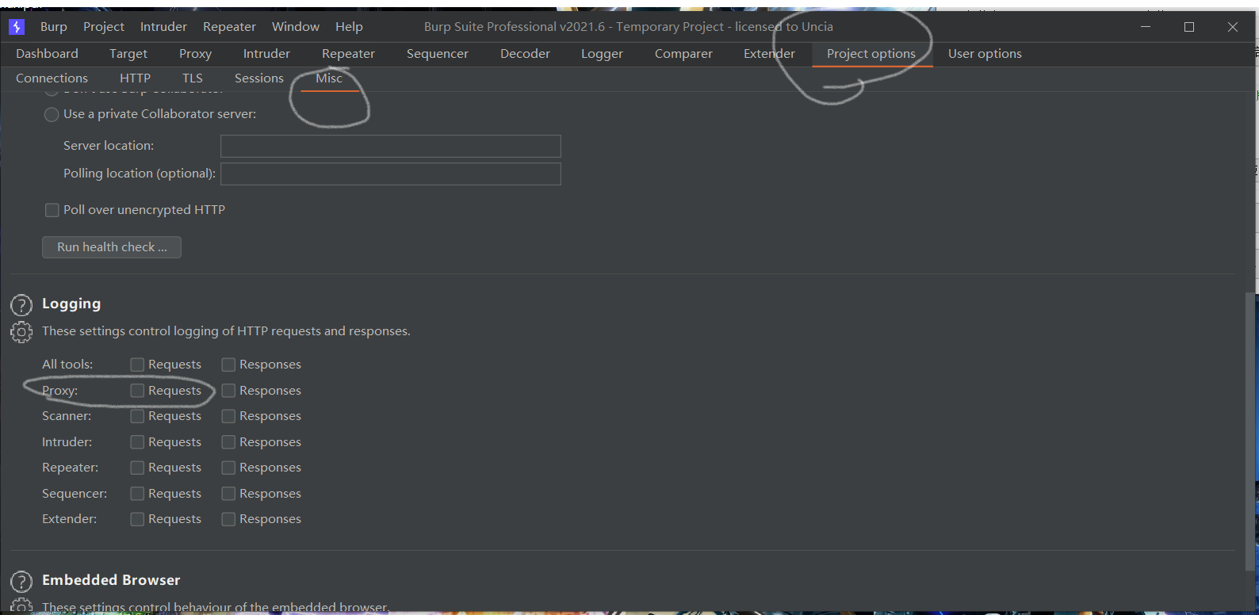Click the Burp Suite logo icon

(x=17, y=27)
